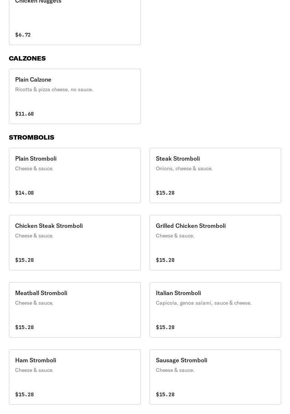Choose the Ham Stromboli item
This screenshot has height=414, width=290.
75,377
